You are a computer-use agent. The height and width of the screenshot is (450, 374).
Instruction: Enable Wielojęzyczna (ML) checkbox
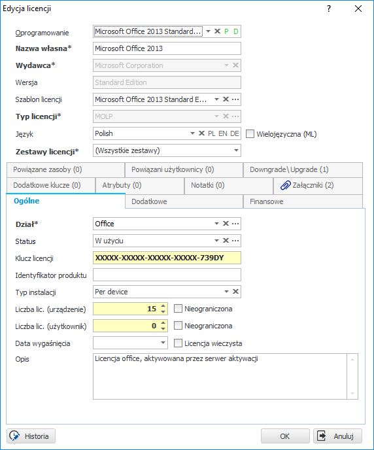pyautogui.click(x=250, y=133)
